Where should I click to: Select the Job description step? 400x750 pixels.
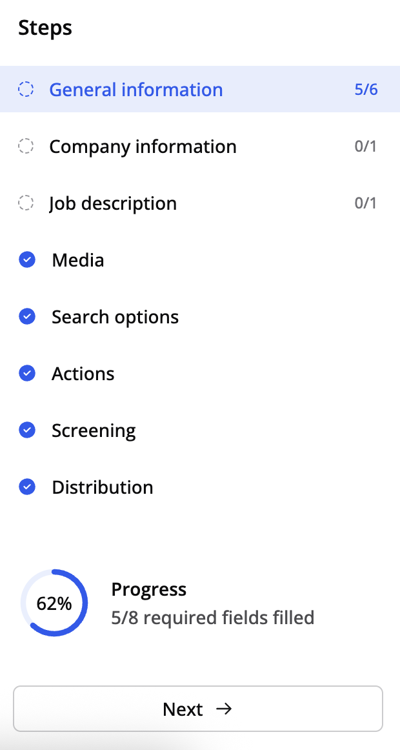point(113,203)
